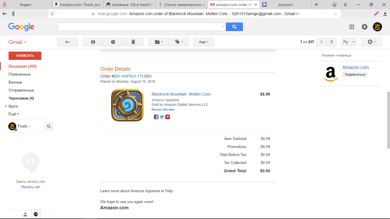
Task: Open order number D01-4197621-7113865 link
Action: [x=133, y=76]
